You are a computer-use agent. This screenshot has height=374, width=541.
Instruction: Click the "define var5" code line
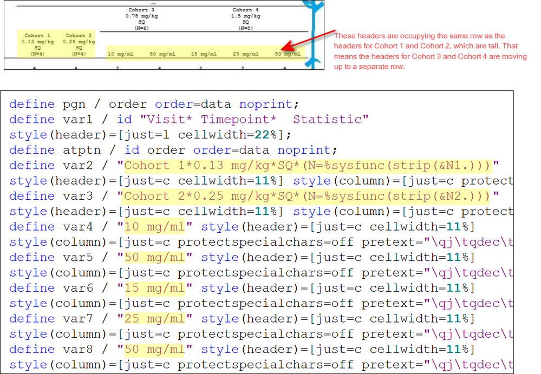point(242,257)
